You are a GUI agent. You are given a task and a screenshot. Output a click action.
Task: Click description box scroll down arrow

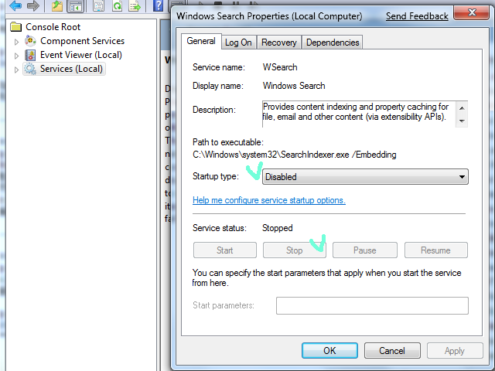(x=462, y=121)
